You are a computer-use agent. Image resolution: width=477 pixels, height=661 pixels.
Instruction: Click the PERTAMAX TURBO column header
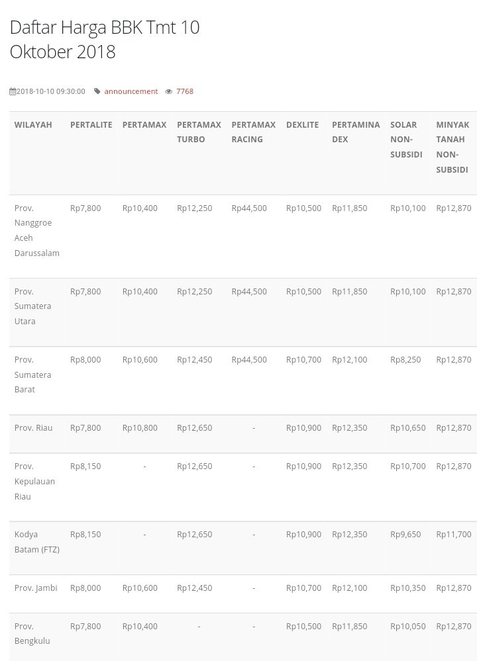tap(199, 132)
